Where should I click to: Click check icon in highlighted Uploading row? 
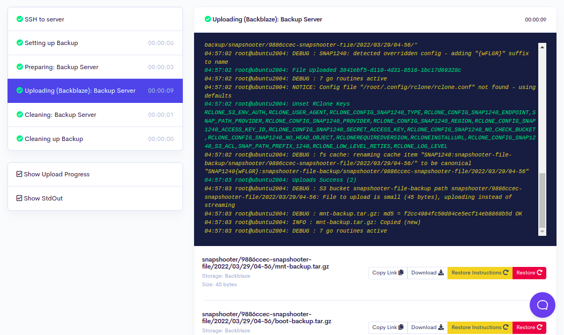tap(20, 91)
